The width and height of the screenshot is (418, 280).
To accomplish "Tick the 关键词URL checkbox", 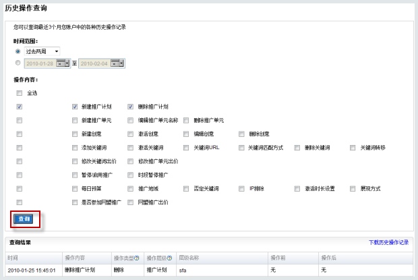I will coord(187,147).
